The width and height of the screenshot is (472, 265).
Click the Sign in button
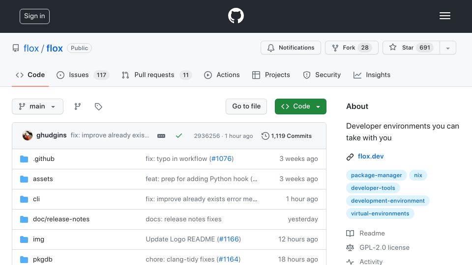coord(34,16)
